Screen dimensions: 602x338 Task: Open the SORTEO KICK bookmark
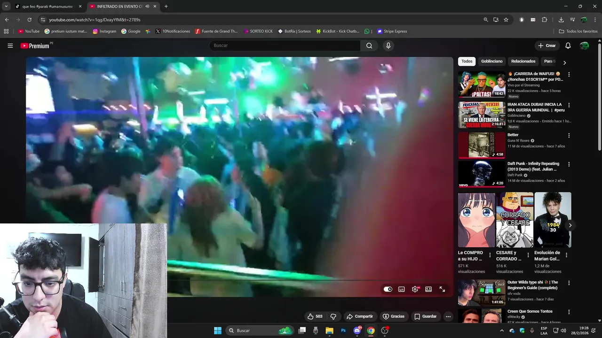click(258, 31)
